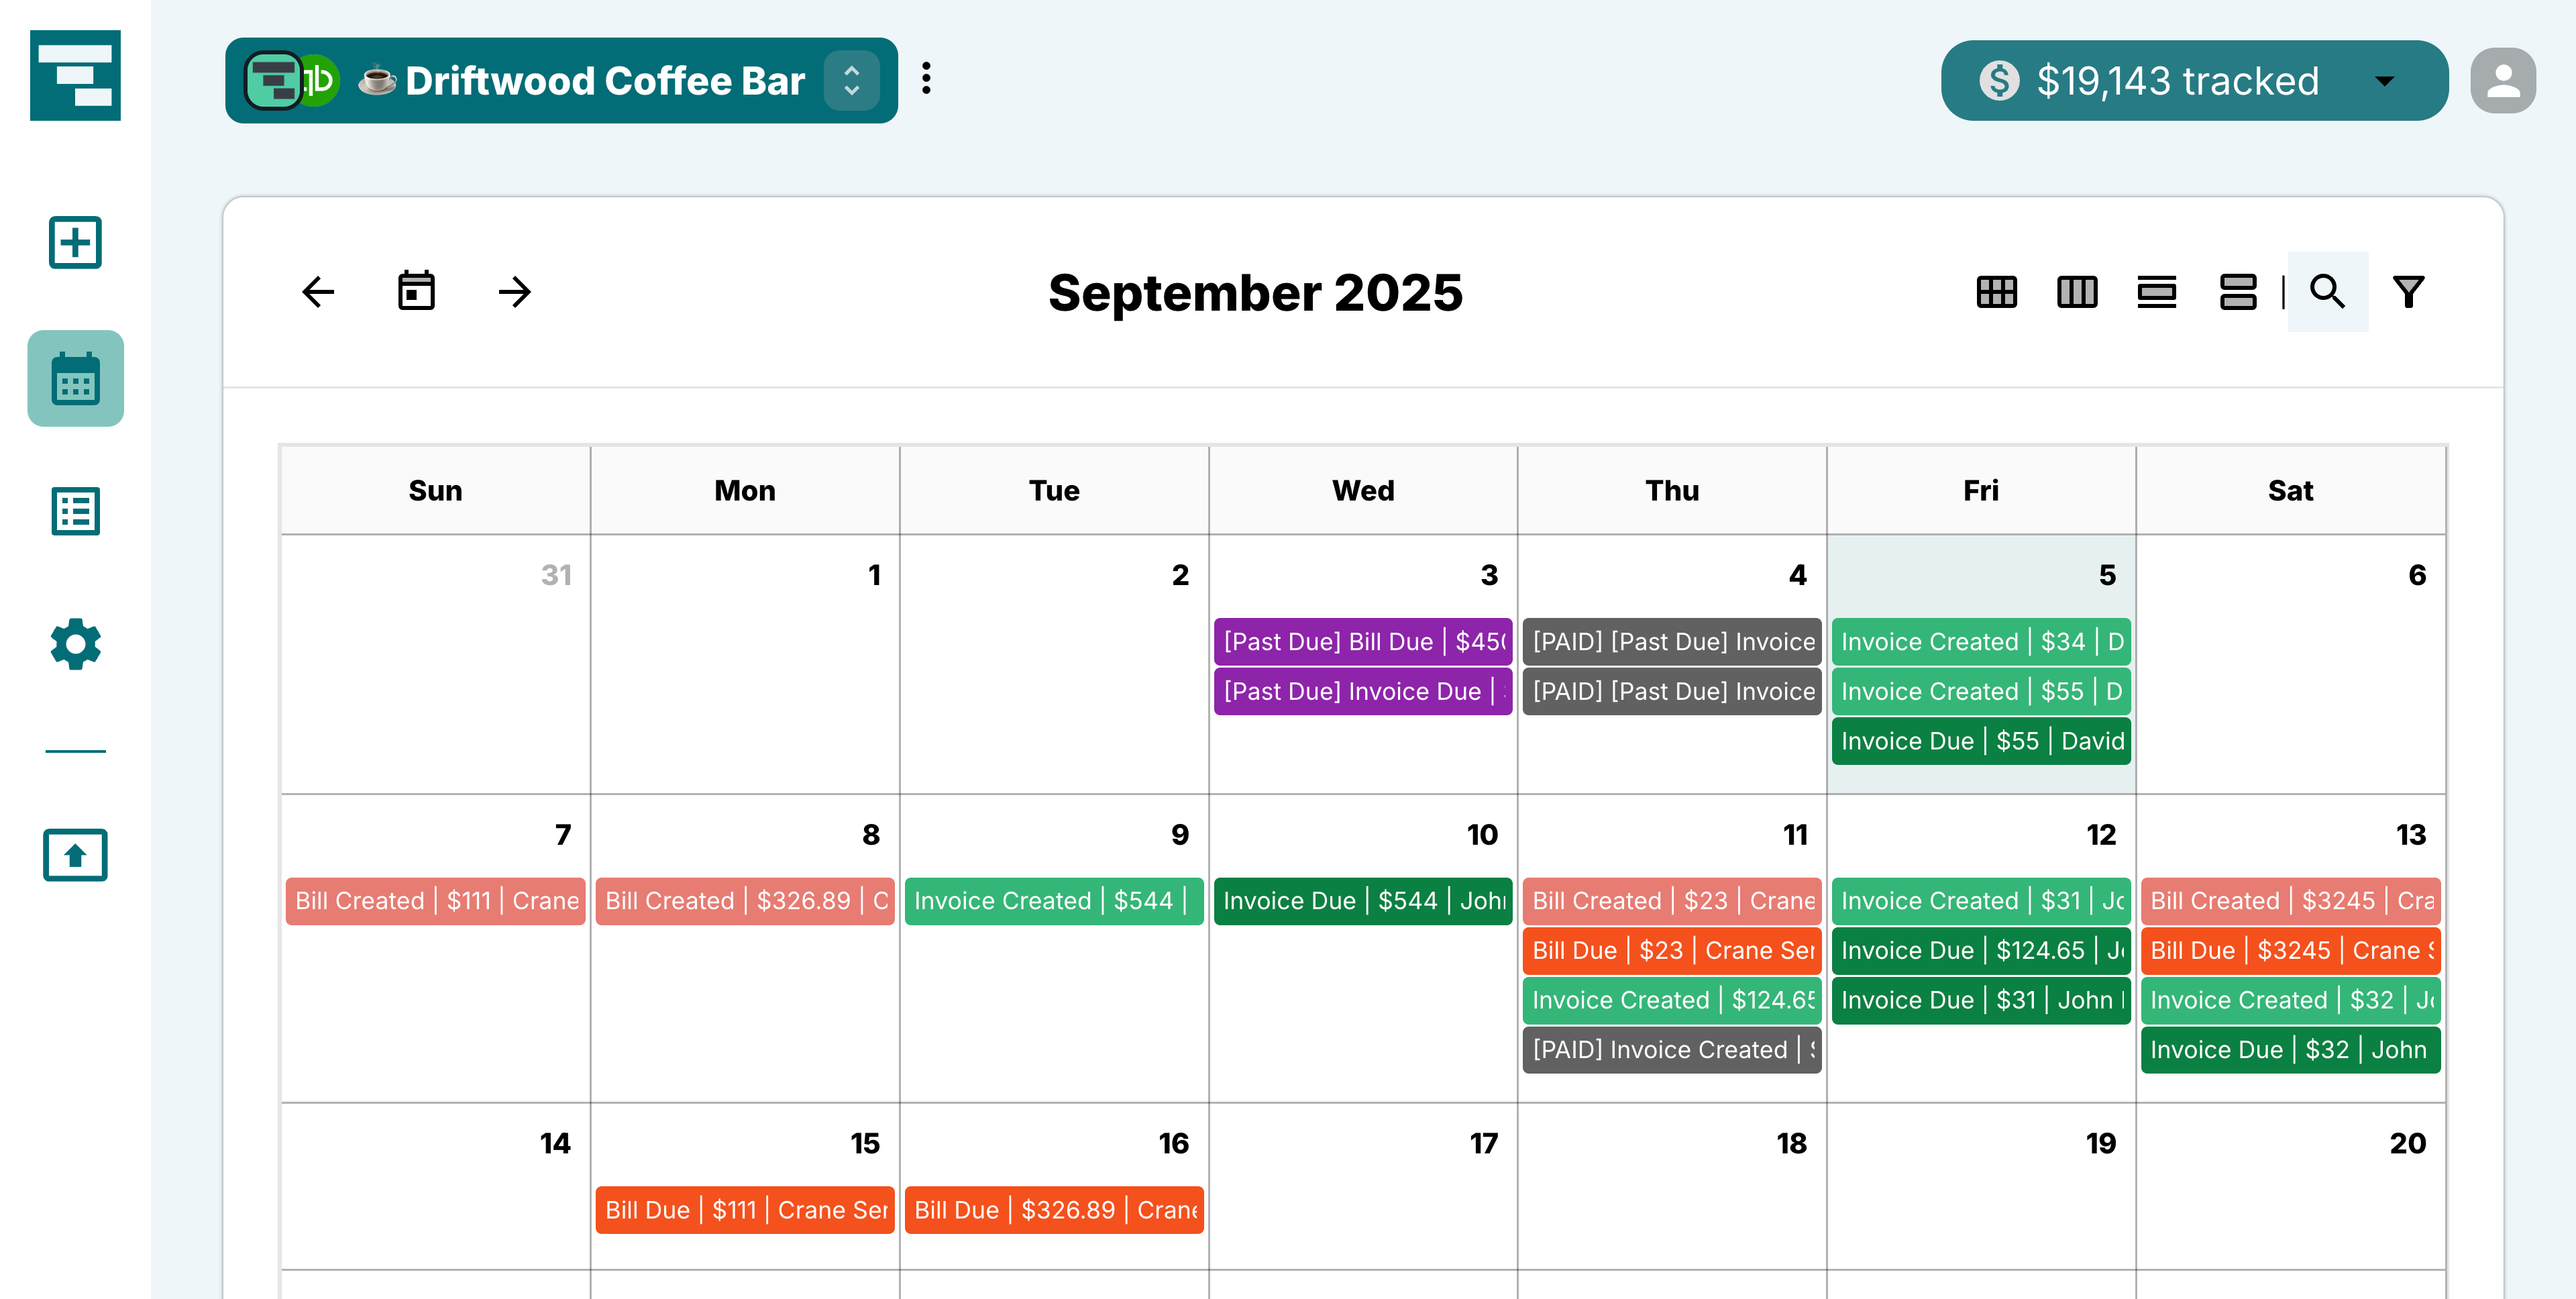Switch to month grid view
The image size is (2576, 1299).
tap(1996, 292)
